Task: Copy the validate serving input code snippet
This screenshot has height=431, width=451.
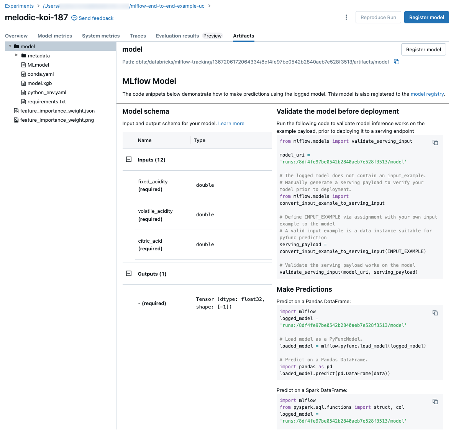Action: 435,142
